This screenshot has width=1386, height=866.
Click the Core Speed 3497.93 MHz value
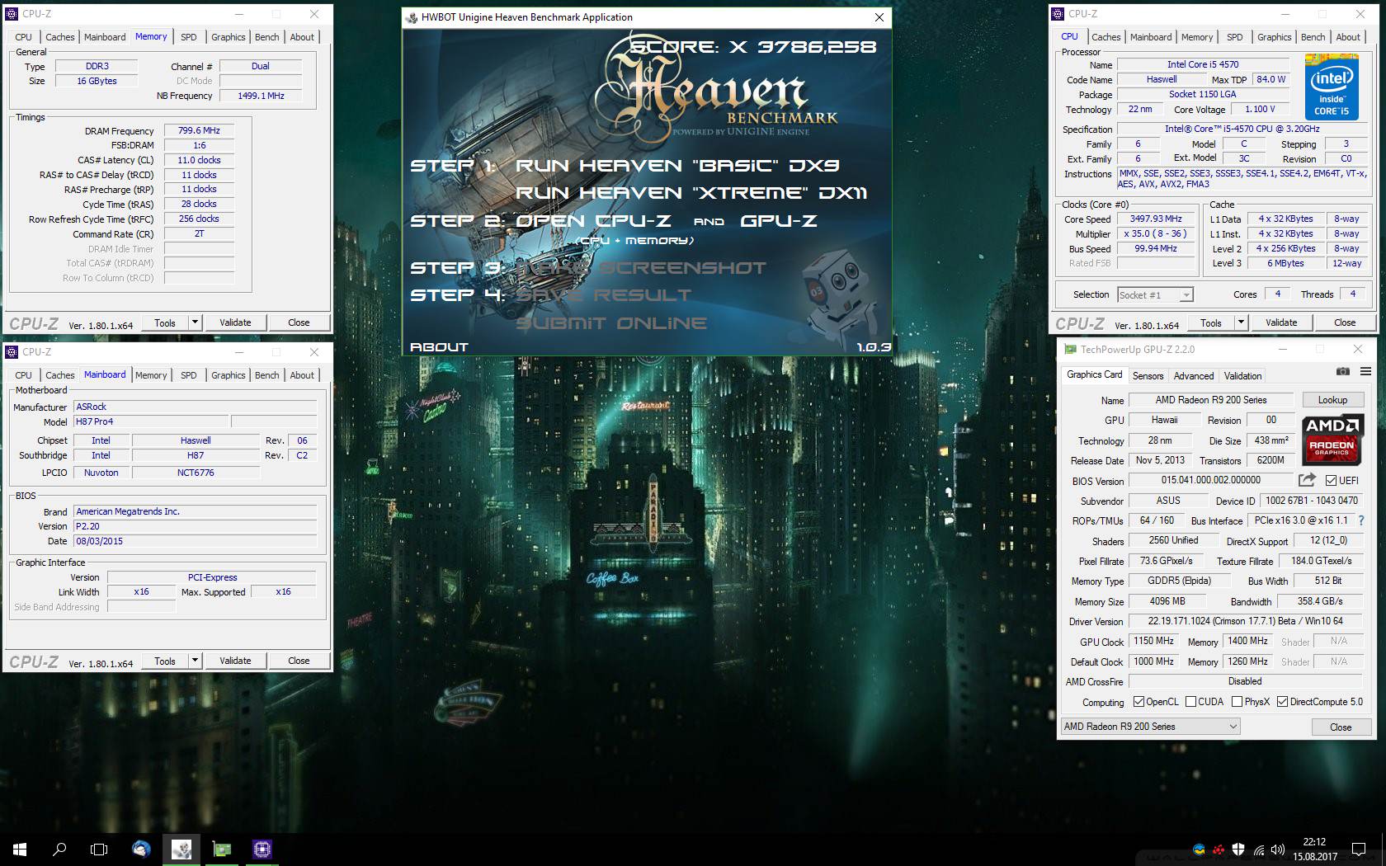[1156, 219]
